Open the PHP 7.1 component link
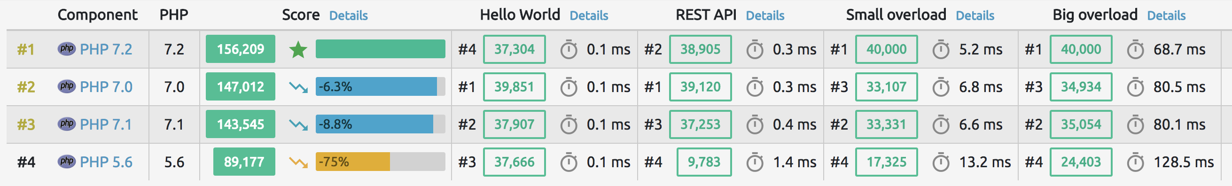Viewport: 1232px width, 186px height. [106, 124]
